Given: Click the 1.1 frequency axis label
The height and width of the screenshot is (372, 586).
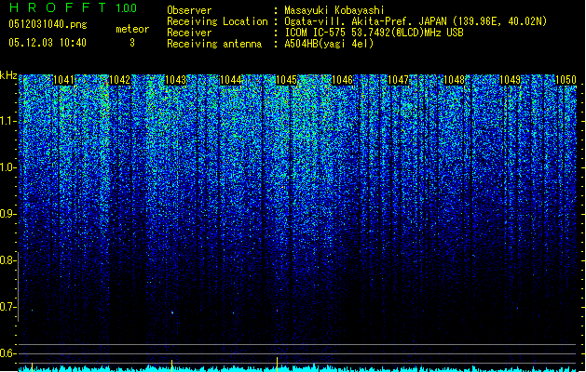Looking at the screenshot, I should [x=7, y=121].
